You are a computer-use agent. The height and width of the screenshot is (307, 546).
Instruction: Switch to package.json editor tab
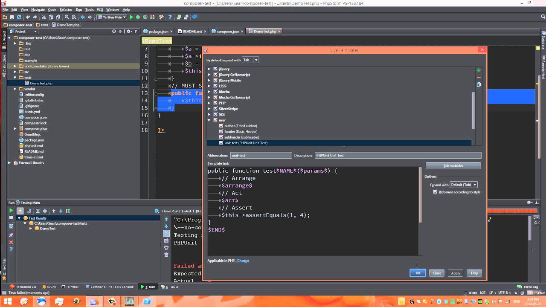[158, 31]
